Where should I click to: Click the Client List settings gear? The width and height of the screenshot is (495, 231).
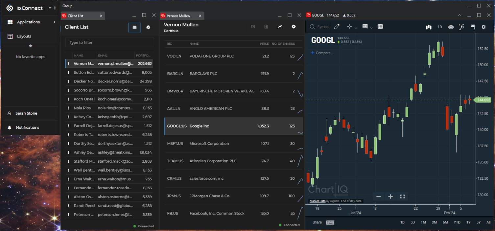click(x=148, y=27)
